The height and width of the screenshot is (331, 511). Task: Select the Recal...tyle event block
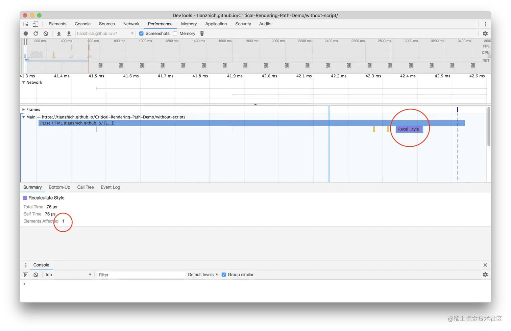(x=409, y=129)
